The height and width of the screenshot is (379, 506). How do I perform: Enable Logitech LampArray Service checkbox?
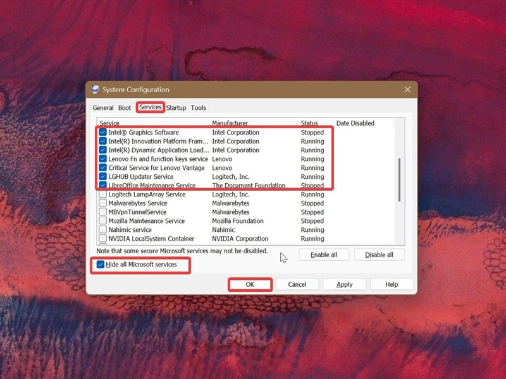(102, 194)
